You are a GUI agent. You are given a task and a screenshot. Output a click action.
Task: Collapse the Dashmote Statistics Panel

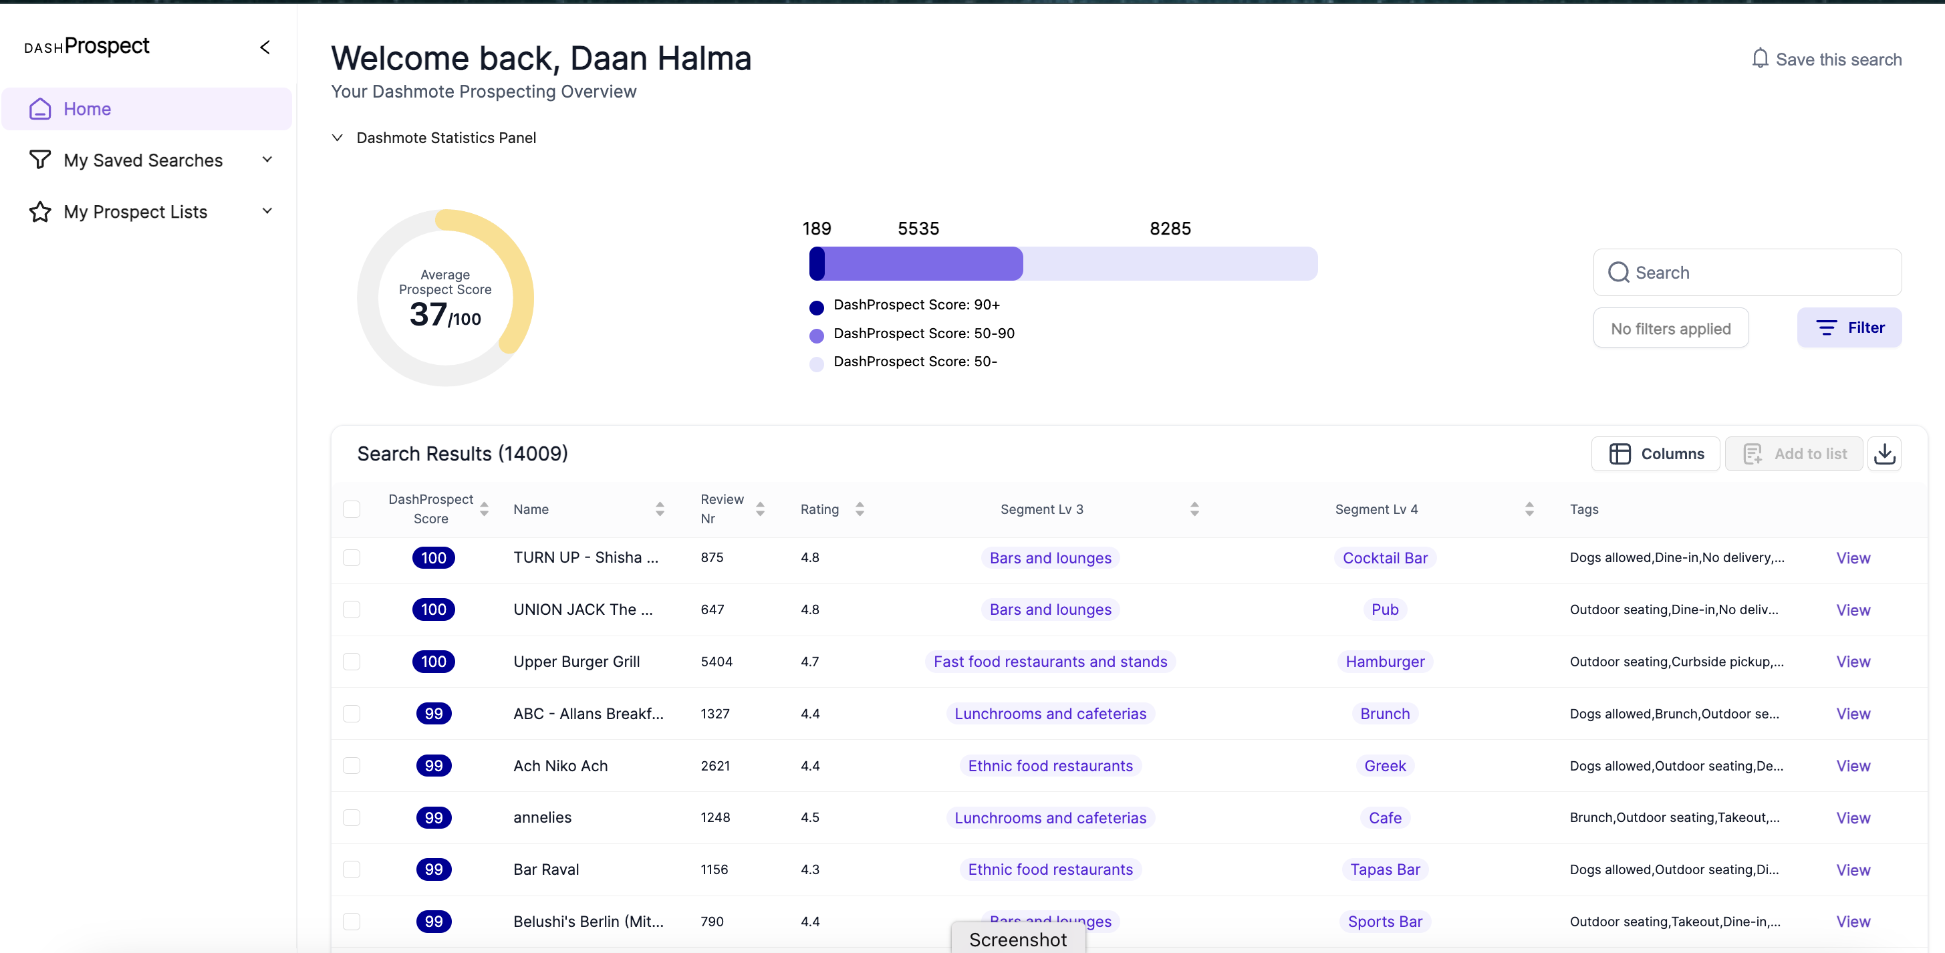[338, 138]
